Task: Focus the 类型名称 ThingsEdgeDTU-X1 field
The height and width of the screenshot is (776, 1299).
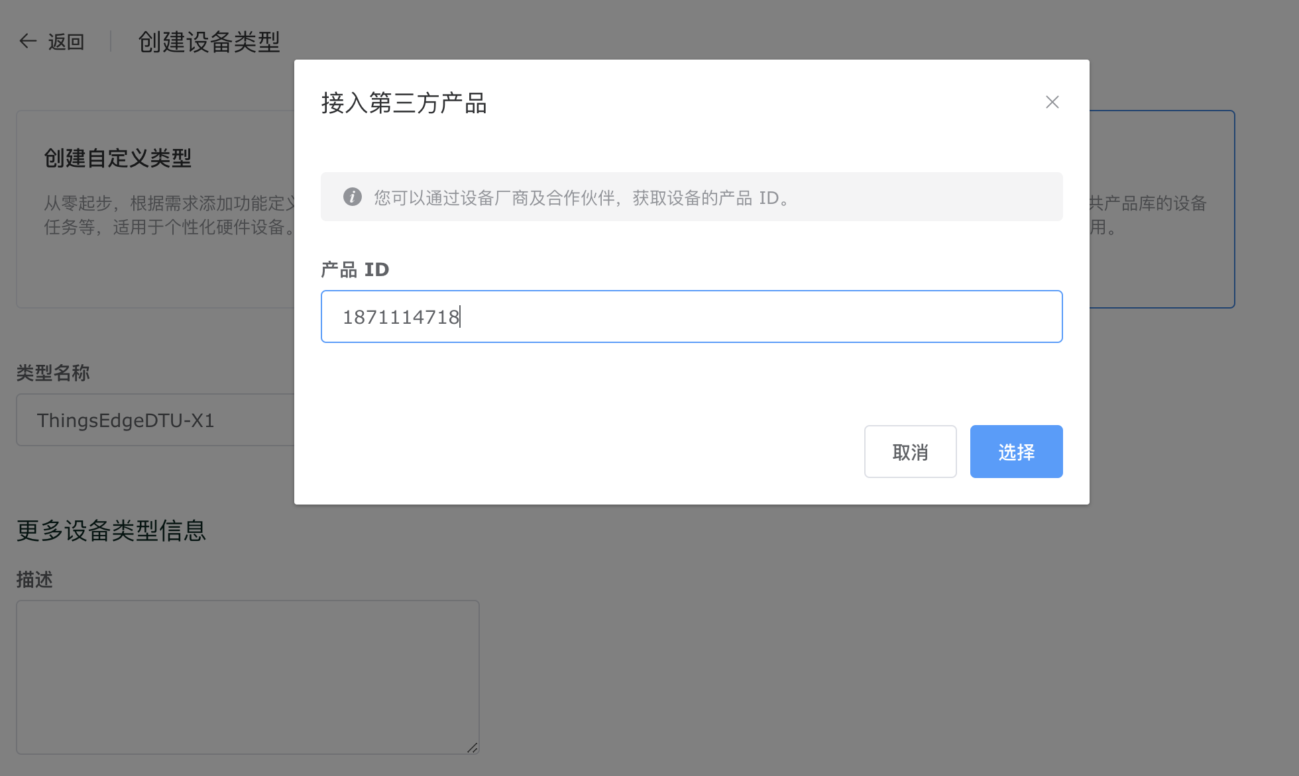Action: tap(156, 420)
